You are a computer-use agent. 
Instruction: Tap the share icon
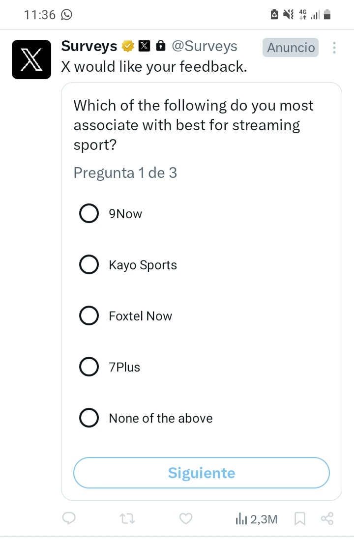point(327,518)
